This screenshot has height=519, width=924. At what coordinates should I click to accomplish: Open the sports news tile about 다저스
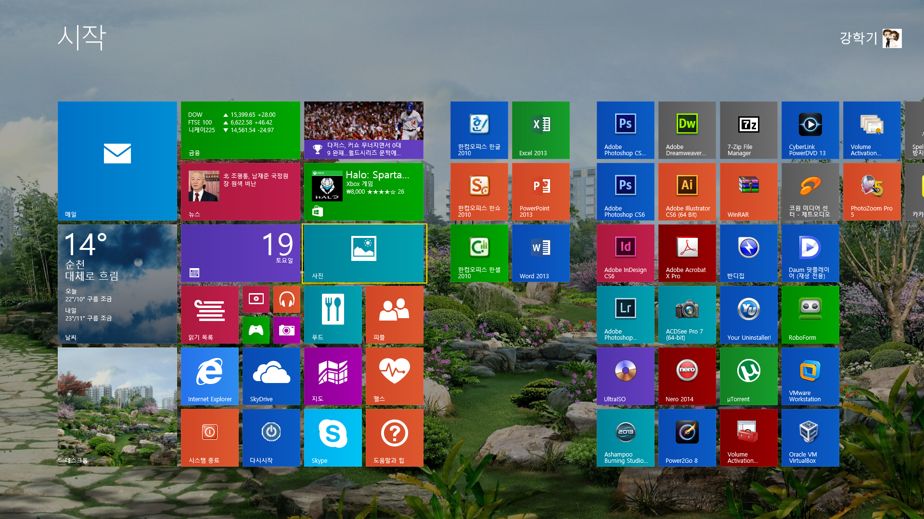click(364, 130)
